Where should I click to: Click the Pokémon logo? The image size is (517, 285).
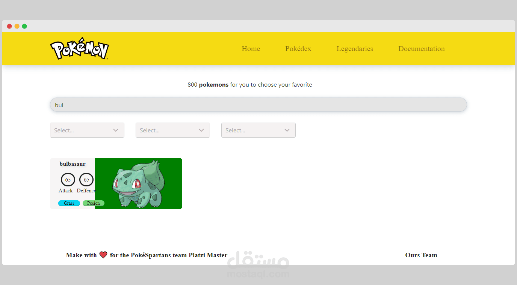tap(79, 48)
